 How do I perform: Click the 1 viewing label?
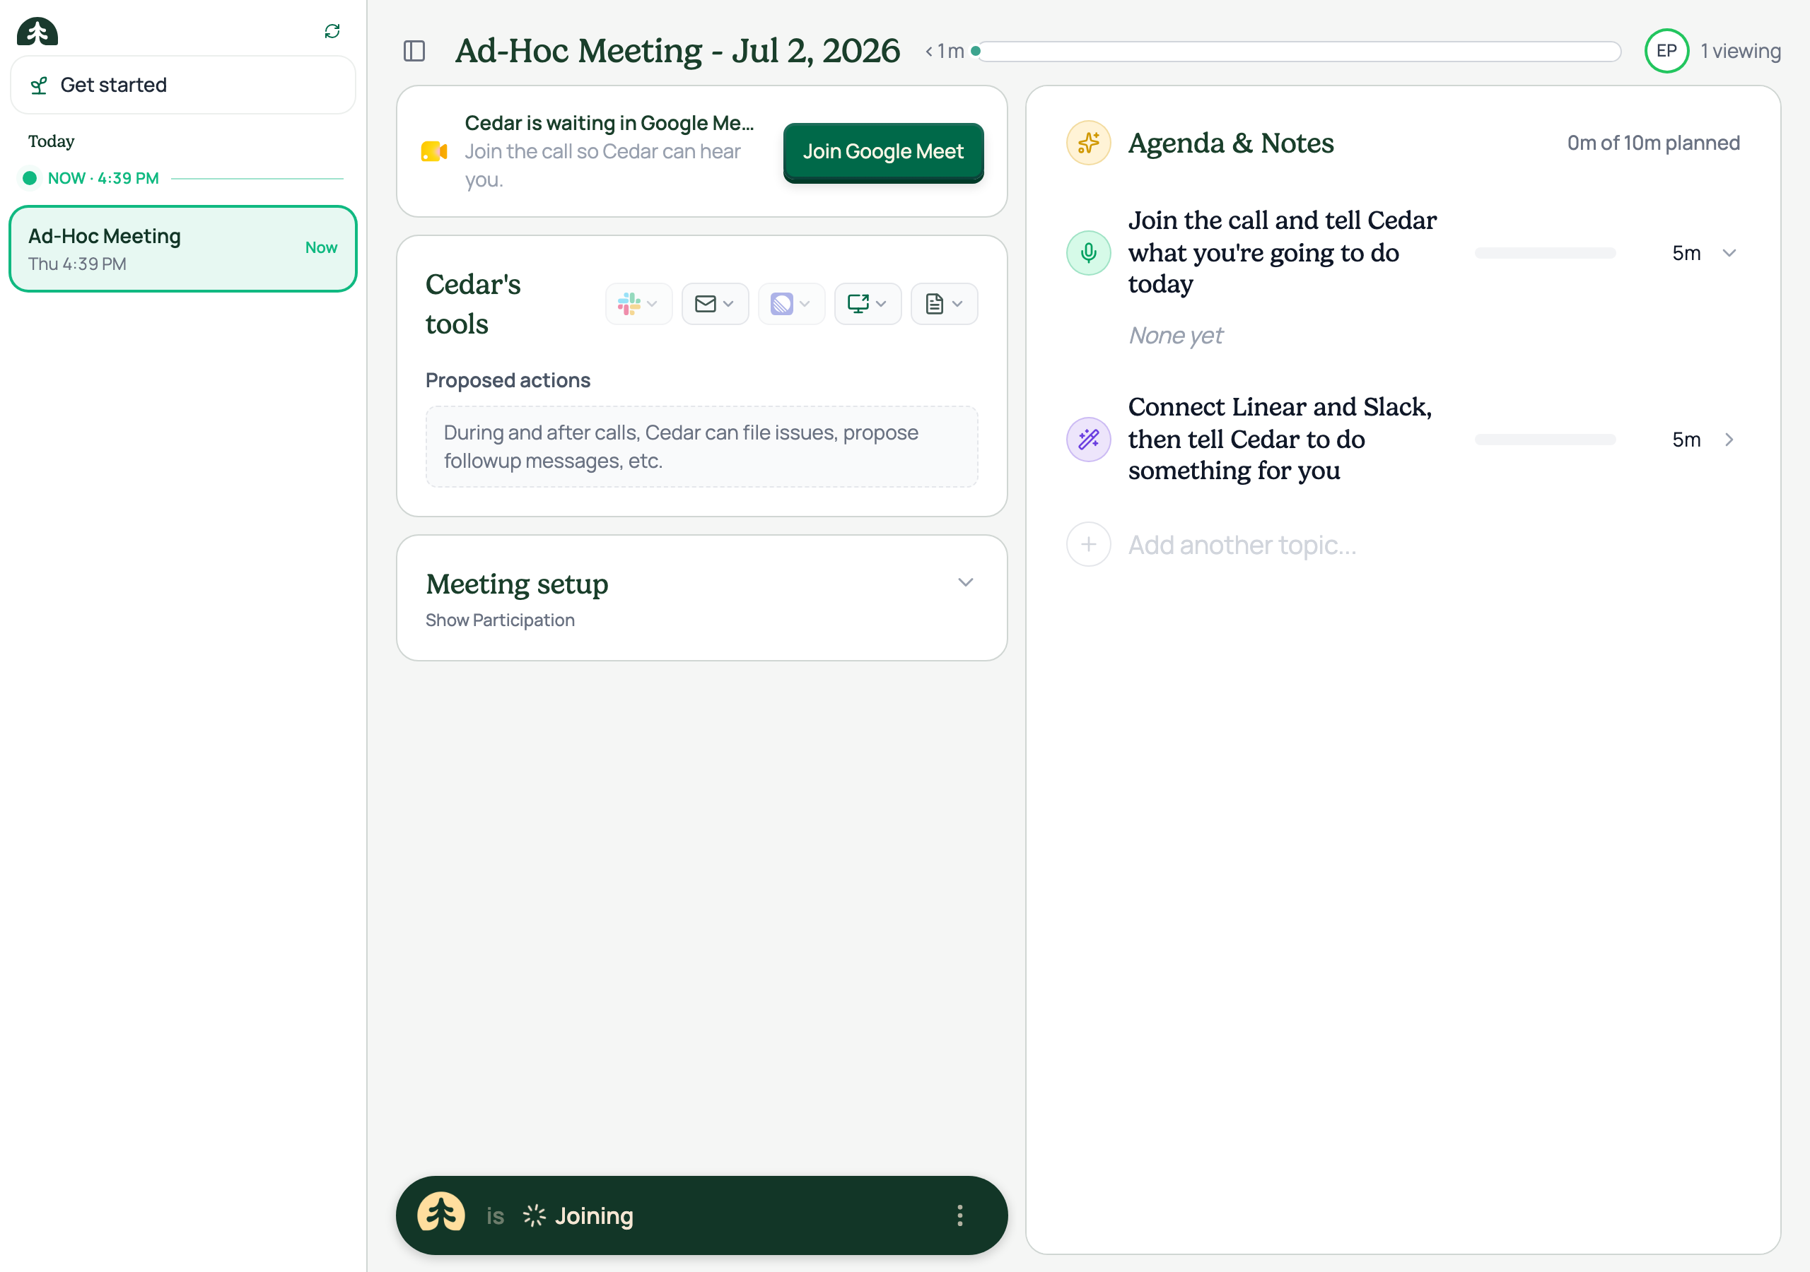point(1741,51)
